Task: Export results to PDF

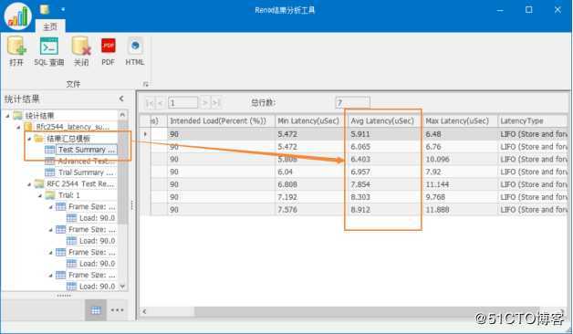Action: [109, 51]
